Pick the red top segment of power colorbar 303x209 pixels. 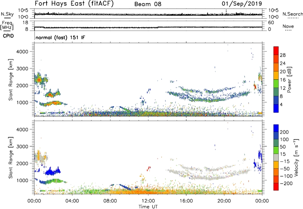276,51
